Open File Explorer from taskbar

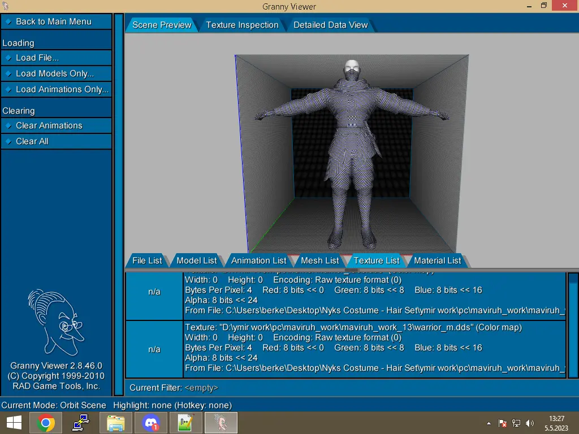pos(115,423)
